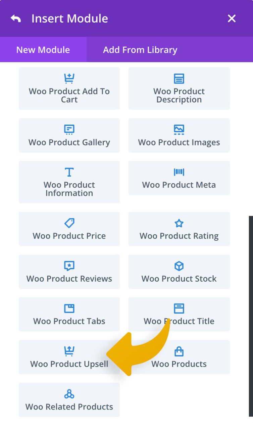
Task: Click the Woo Product Stock cube icon
Action: (179, 266)
